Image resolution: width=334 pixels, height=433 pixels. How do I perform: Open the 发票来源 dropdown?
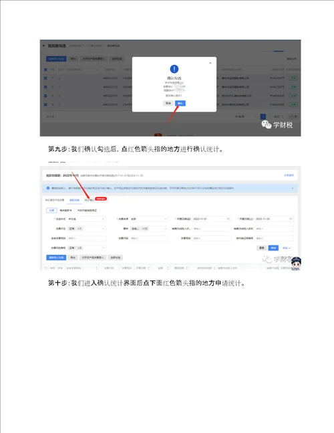coord(149,219)
